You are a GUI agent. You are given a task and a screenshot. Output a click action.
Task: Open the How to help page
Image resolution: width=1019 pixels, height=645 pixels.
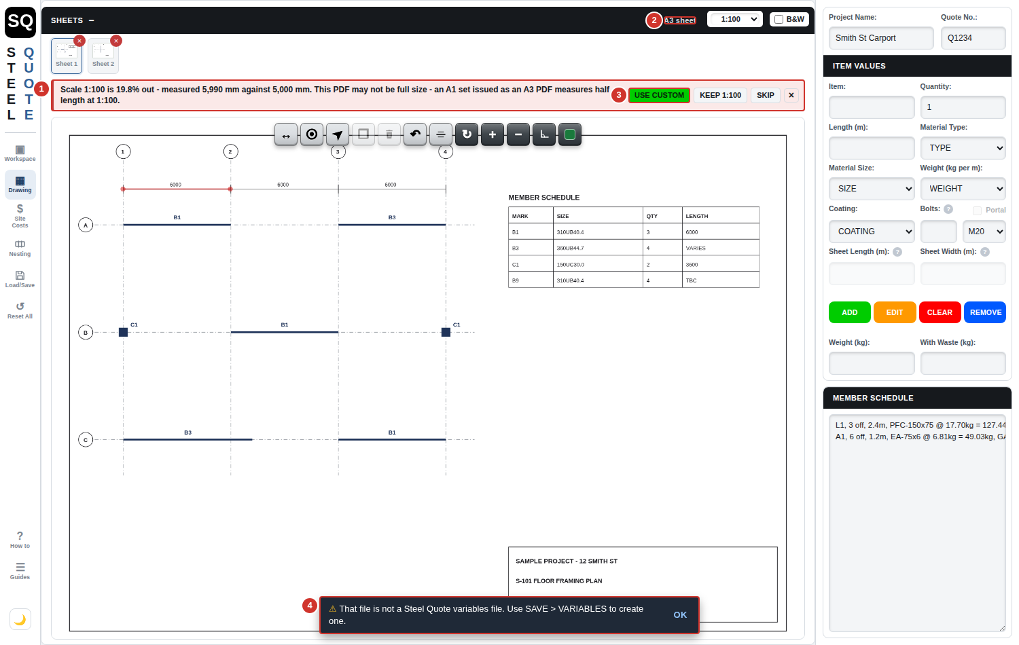[x=20, y=540]
